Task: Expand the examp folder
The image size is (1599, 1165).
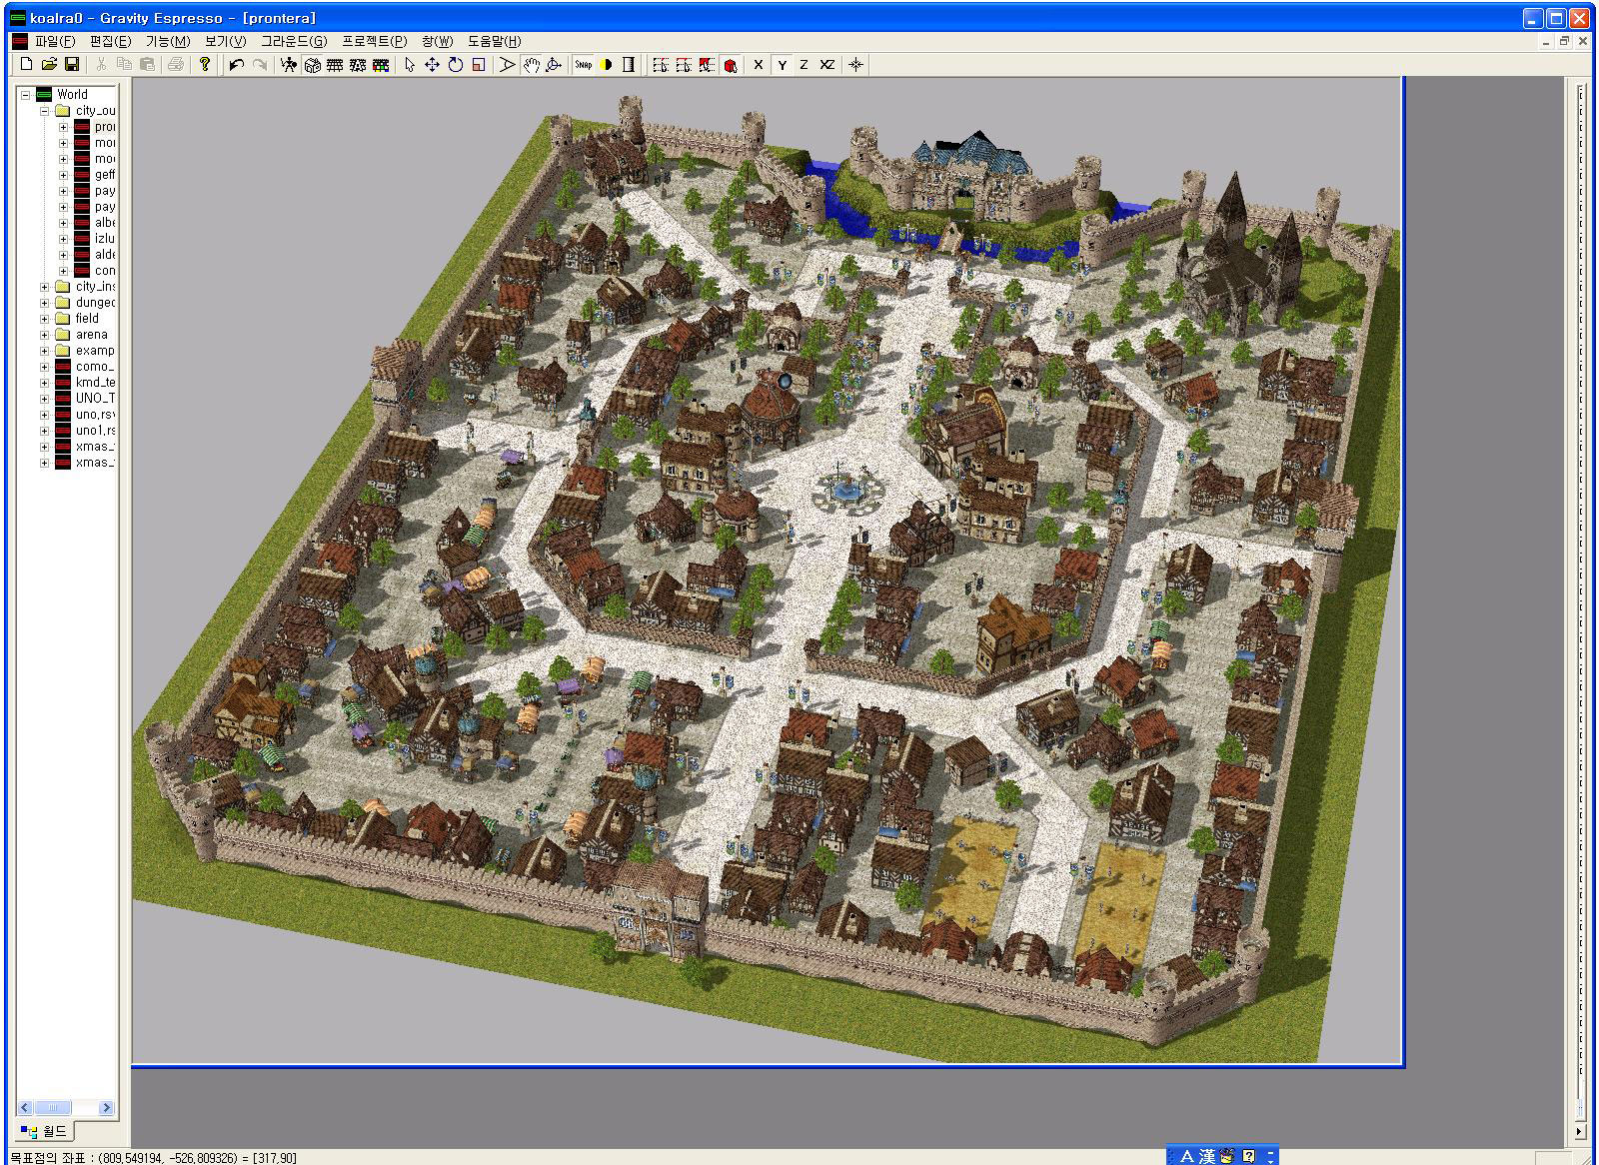Action: pos(44,351)
